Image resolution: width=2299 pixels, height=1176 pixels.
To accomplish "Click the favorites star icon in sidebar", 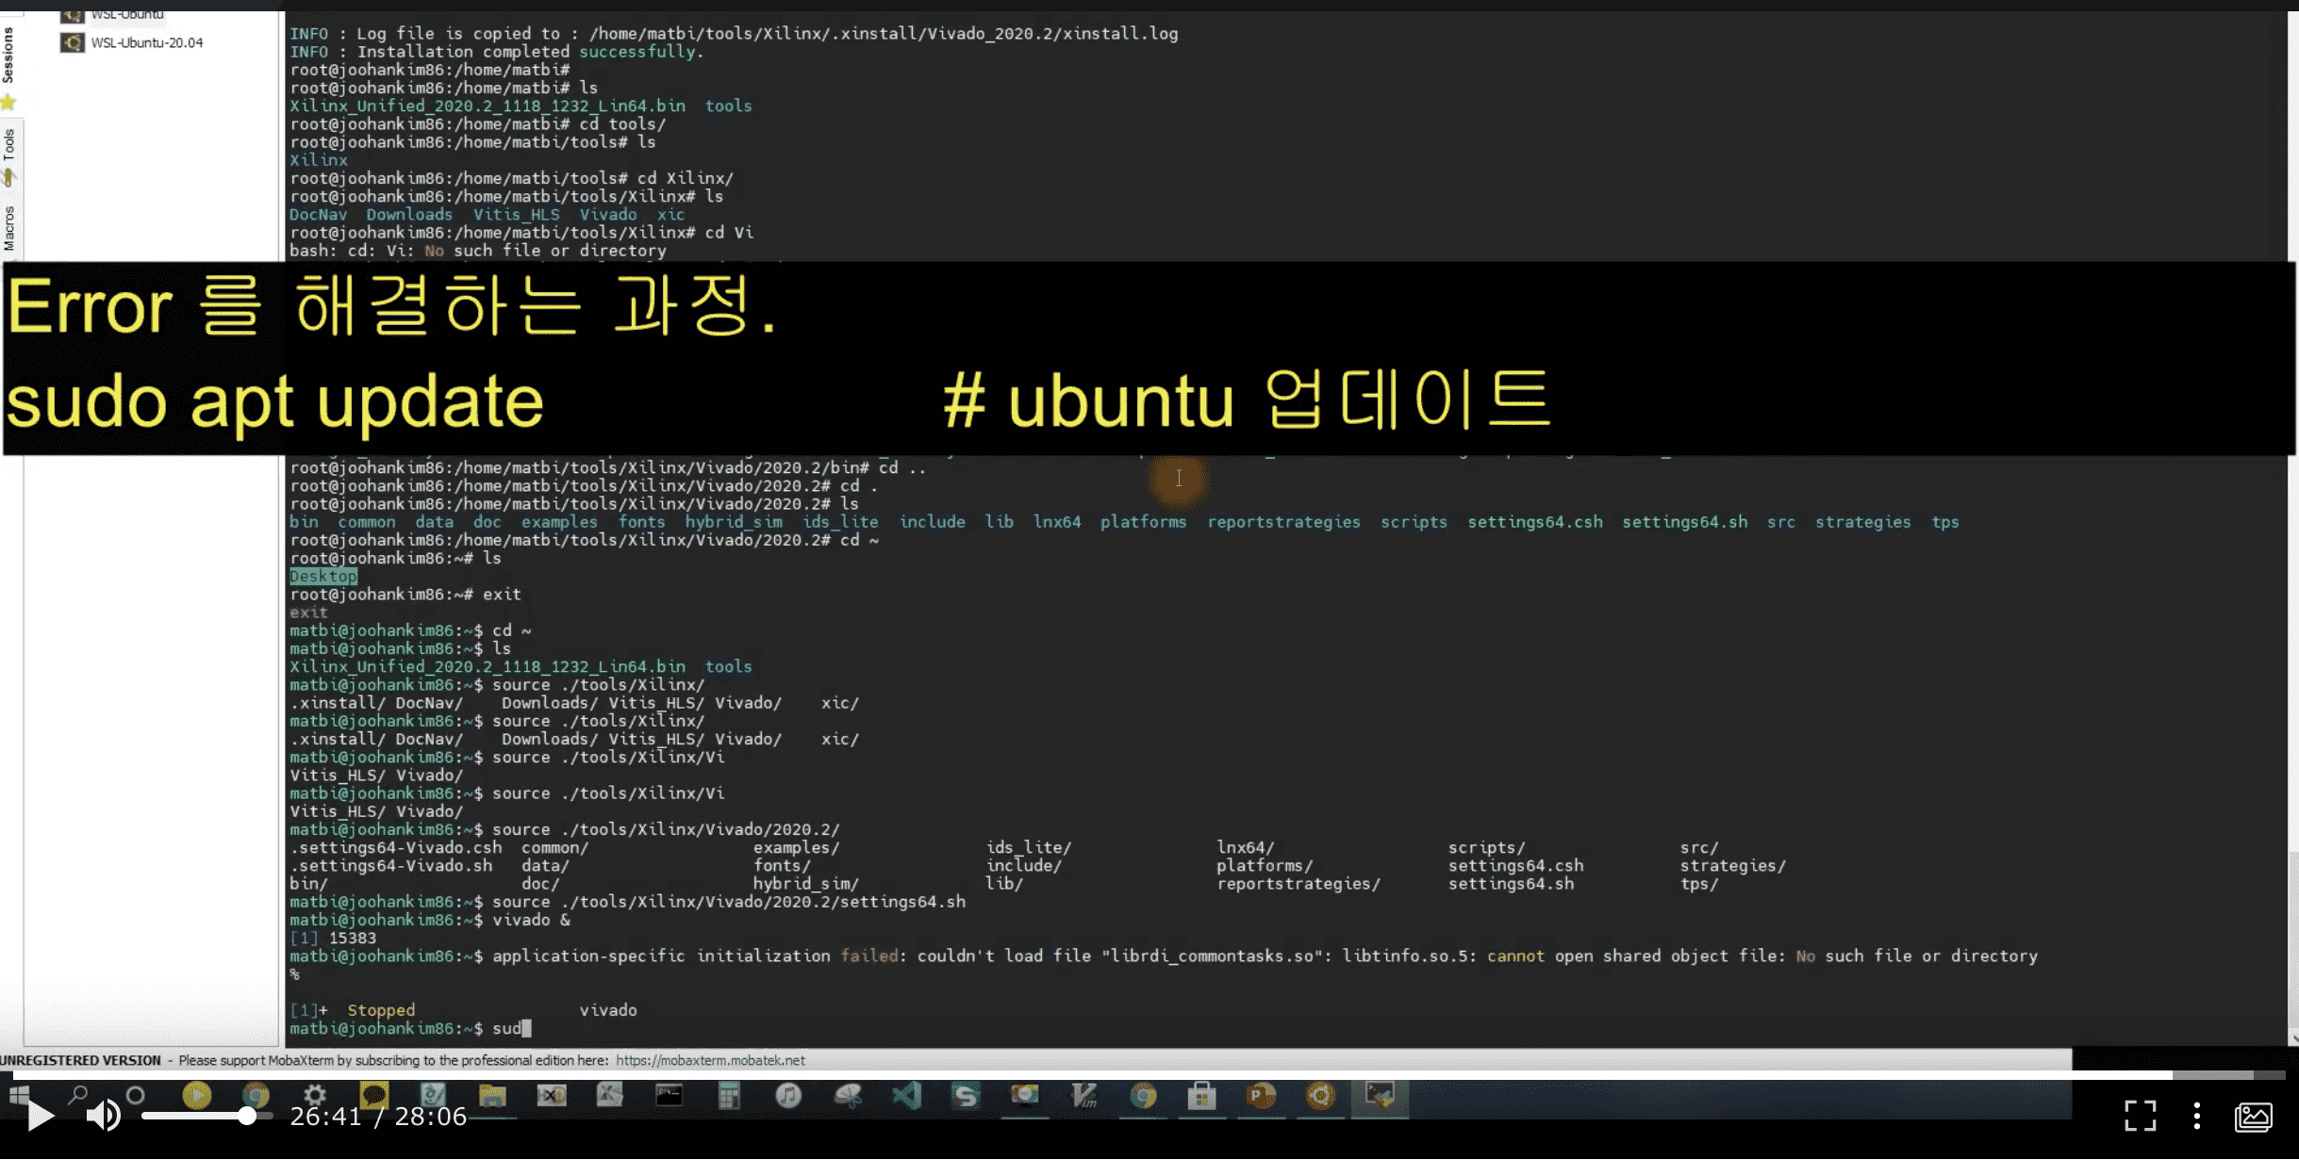I will tap(8, 102).
